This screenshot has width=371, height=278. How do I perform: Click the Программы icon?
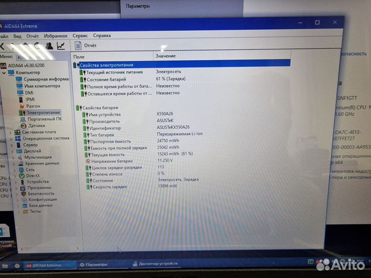23,188
